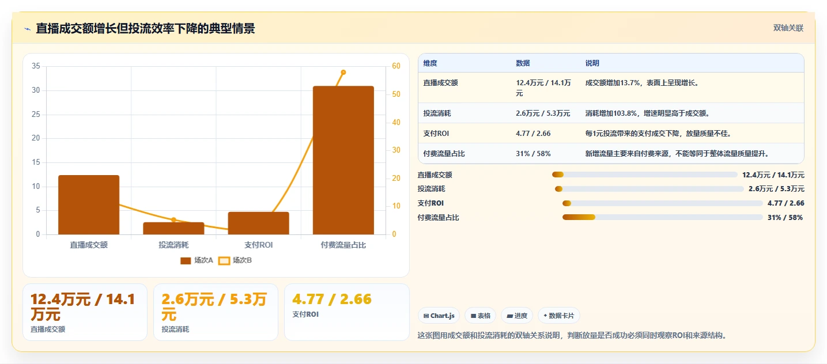The width and height of the screenshot is (827, 364).
Task: Click the 支付ROI chart axis label
Action: [x=258, y=245]
